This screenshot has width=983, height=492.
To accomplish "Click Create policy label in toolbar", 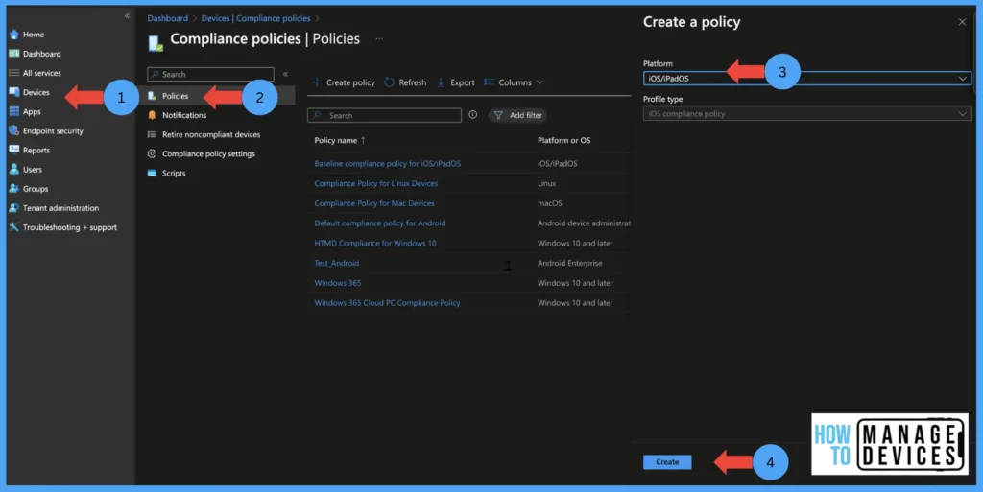I will [350, 82].
